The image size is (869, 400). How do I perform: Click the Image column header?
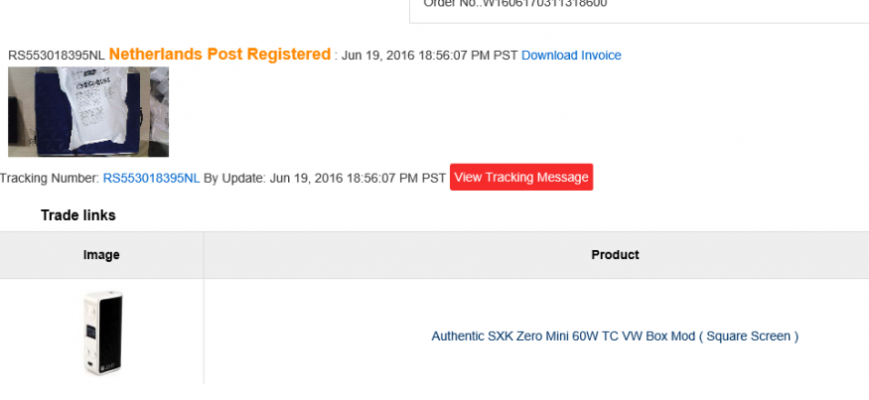101,255
